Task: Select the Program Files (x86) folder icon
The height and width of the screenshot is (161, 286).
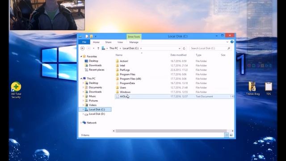Action: [118, 79]
